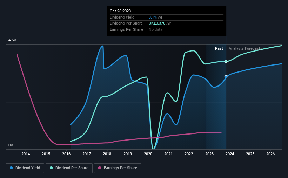Click the UK£0.376 dividend value
This screenshot has width=288, height=178.
click(157, 23)
